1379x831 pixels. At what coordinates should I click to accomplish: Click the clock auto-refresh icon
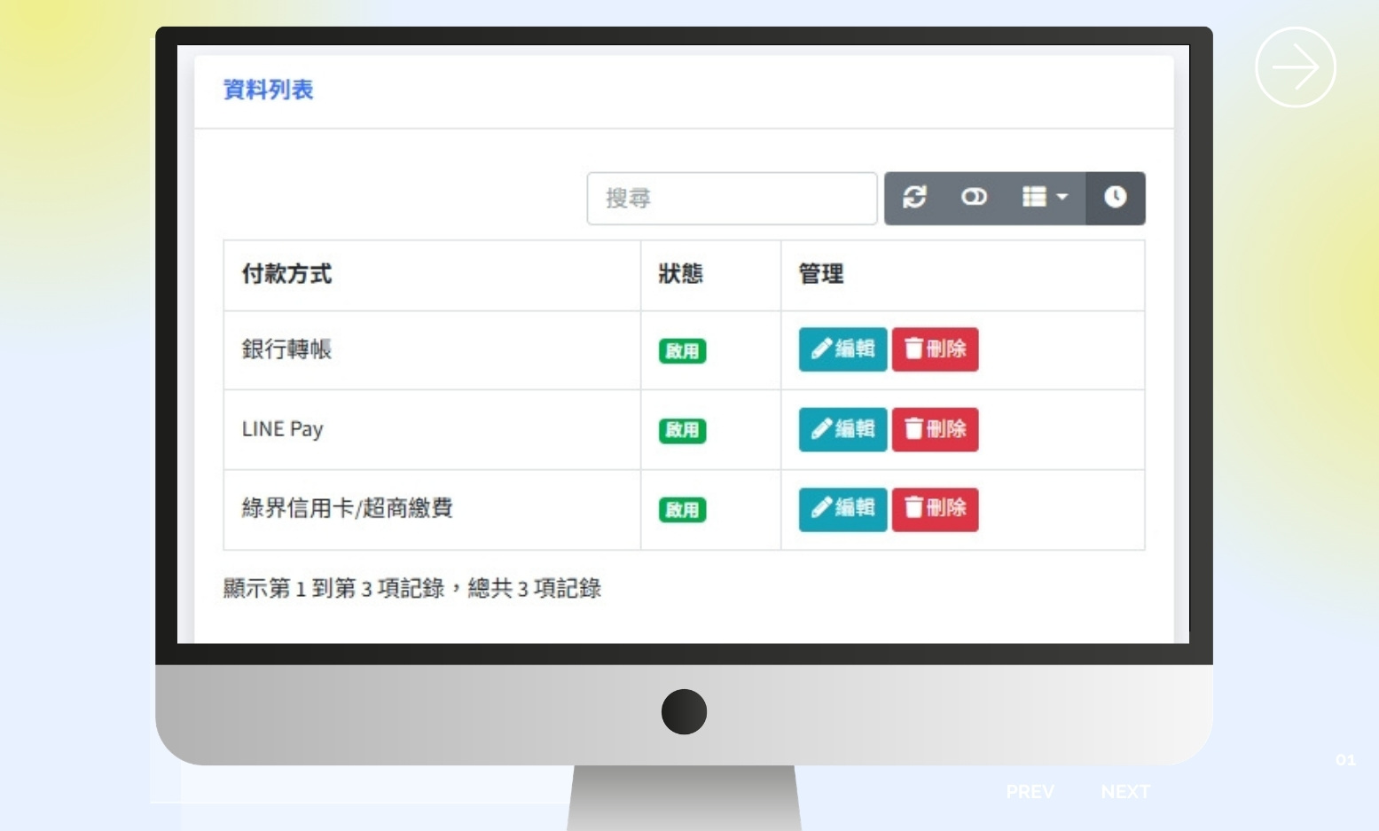1116,198
